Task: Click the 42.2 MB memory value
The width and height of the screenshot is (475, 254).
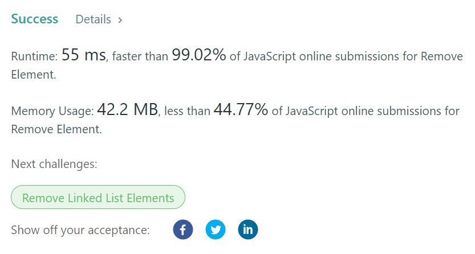Action: click(127, 110)
